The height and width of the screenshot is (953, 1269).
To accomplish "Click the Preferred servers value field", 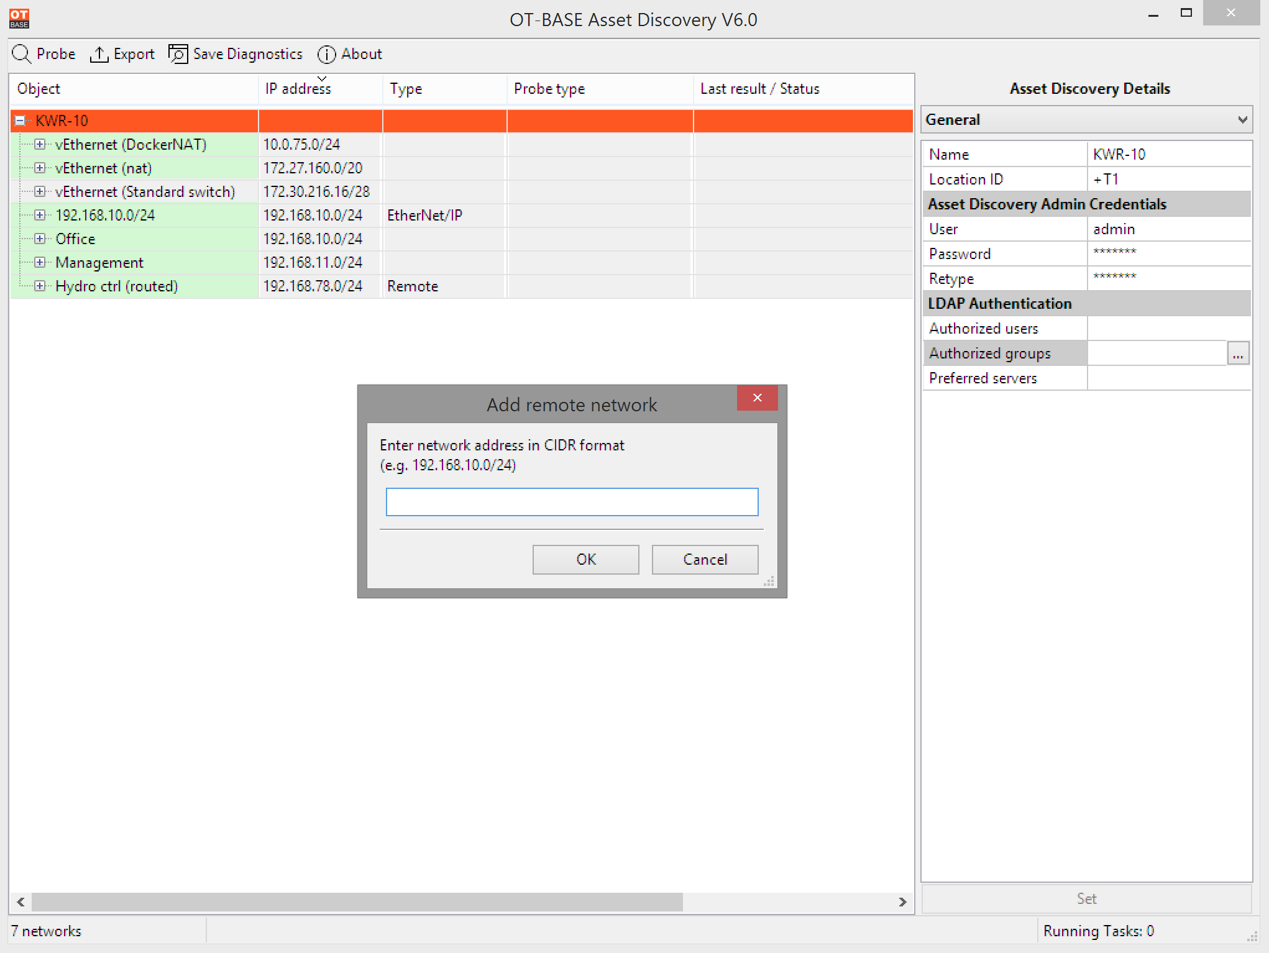I will tap(1169, 378).
